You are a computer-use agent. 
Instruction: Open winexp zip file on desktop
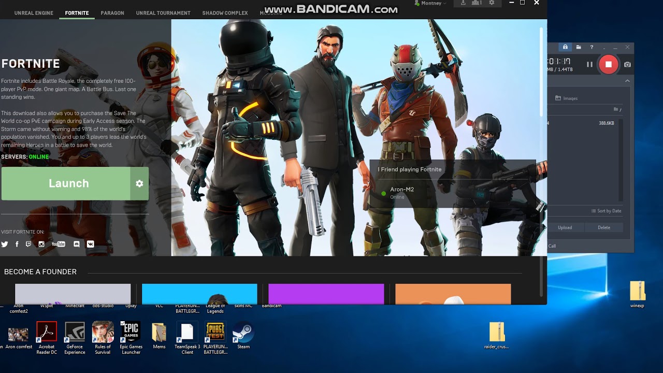(x=637, y=294)
